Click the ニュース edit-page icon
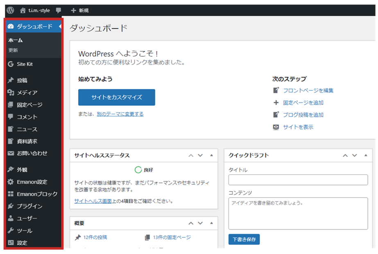Screen dimensions: 378x254 pos(10,129)
